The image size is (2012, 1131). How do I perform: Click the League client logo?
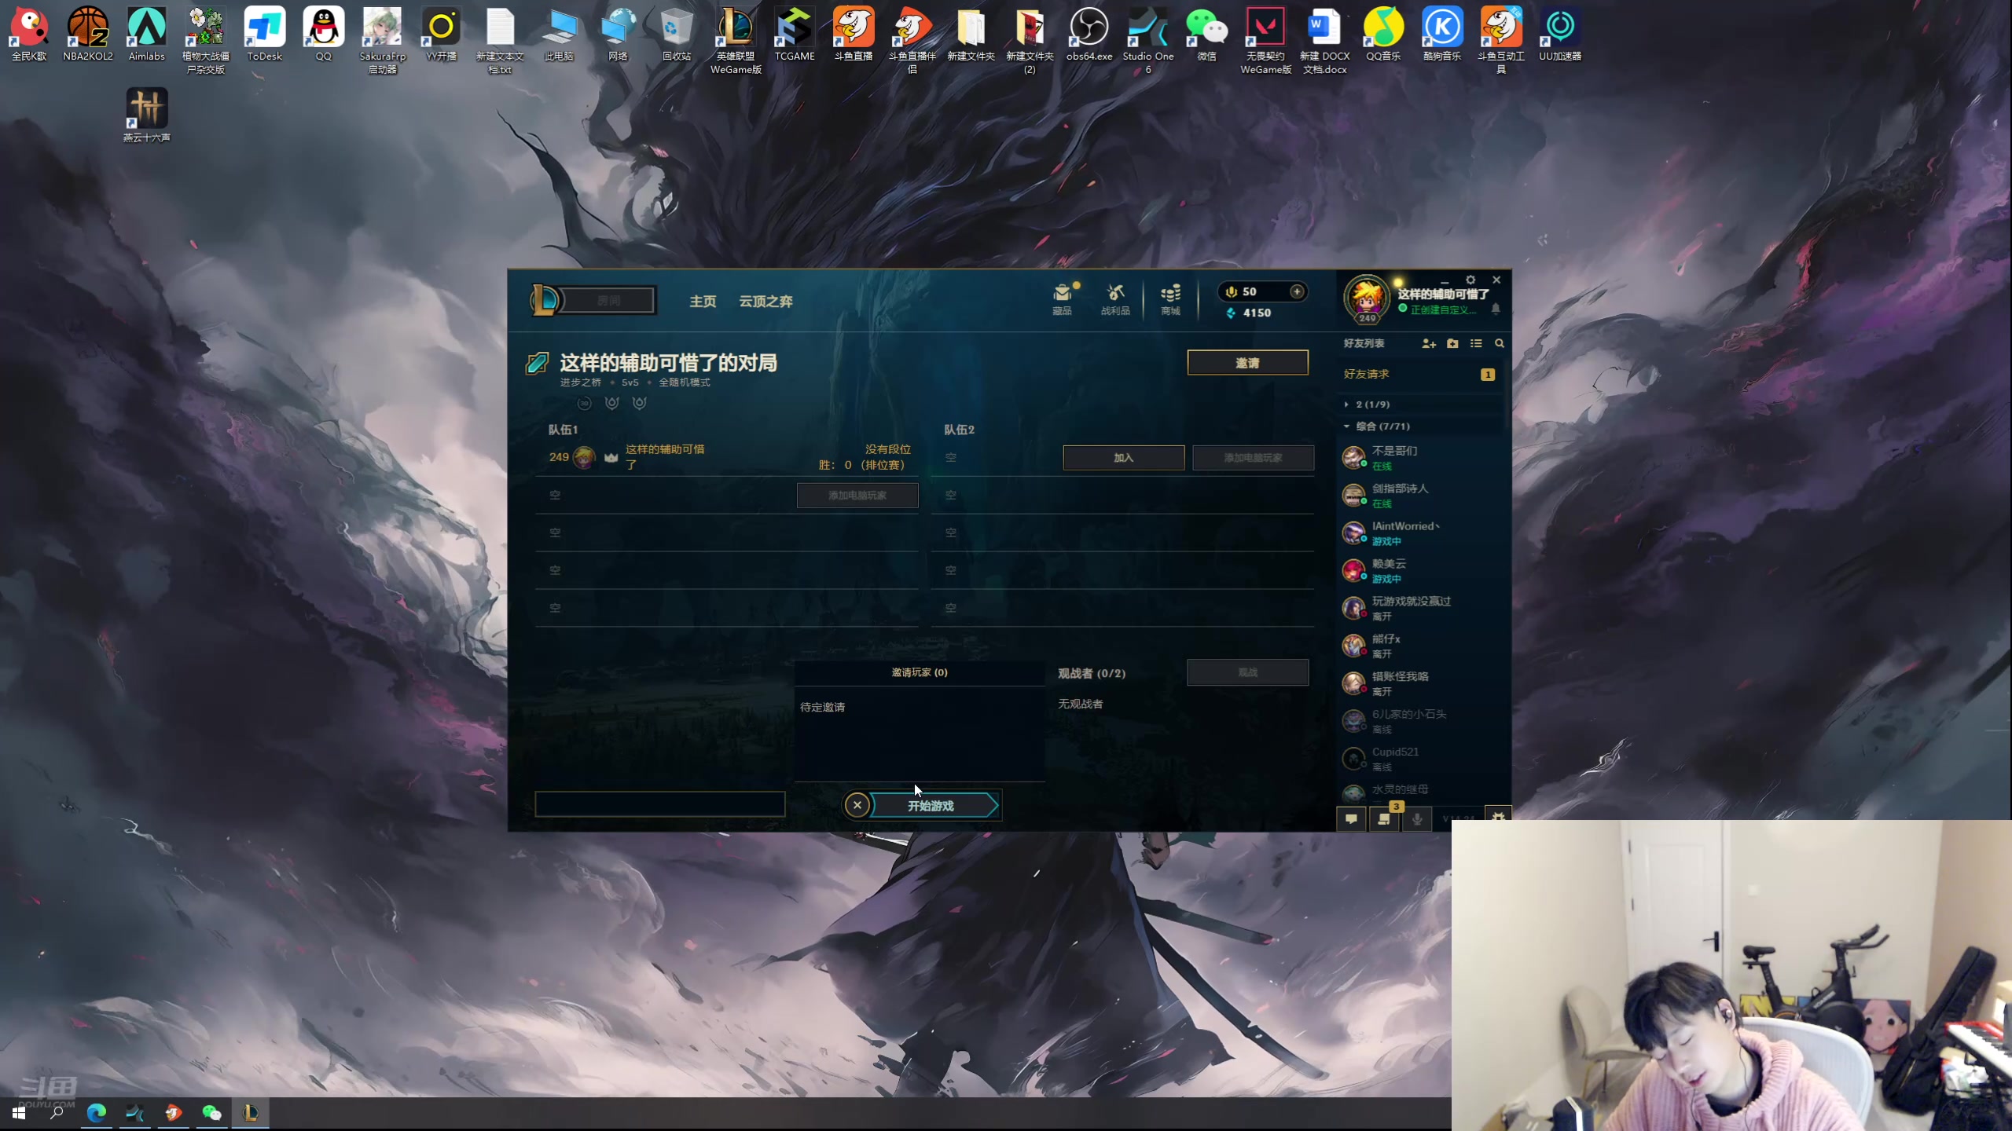click(x=545, y=300)
